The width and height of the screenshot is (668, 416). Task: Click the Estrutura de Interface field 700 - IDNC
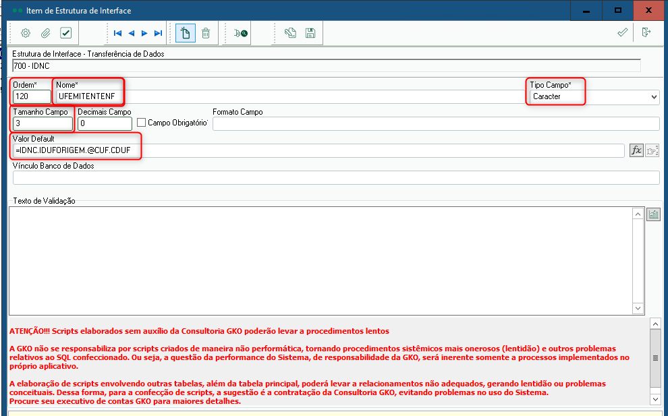(327, 65)
